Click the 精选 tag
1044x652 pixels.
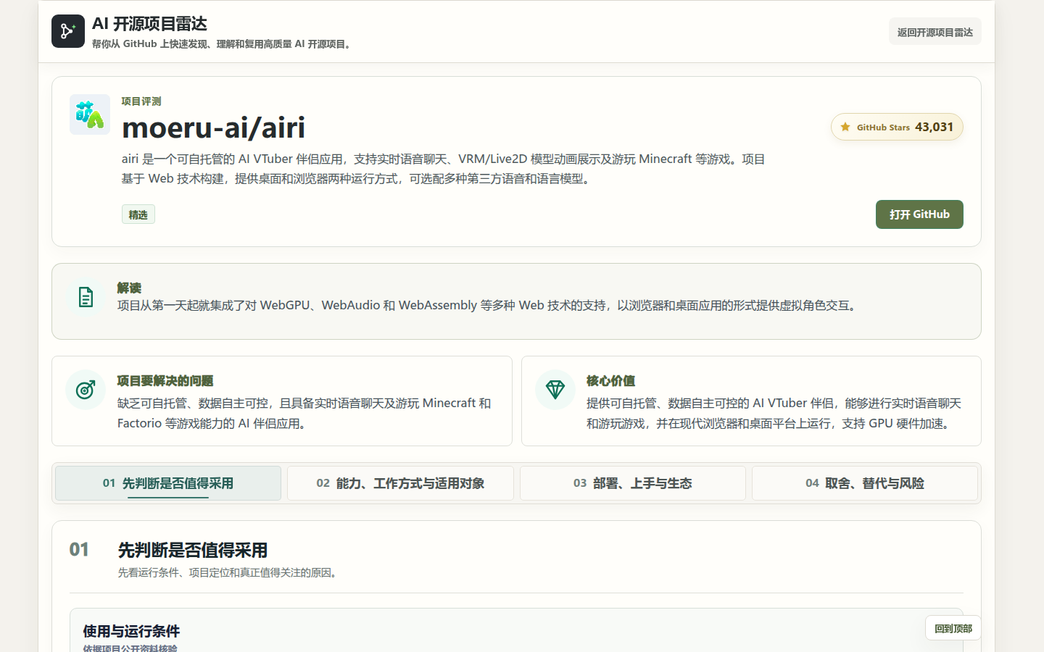pos(138,214)
